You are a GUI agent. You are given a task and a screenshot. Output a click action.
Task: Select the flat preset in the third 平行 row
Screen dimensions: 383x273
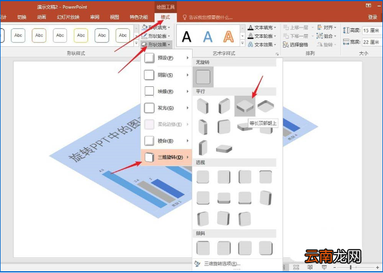(x=224, y=149)
